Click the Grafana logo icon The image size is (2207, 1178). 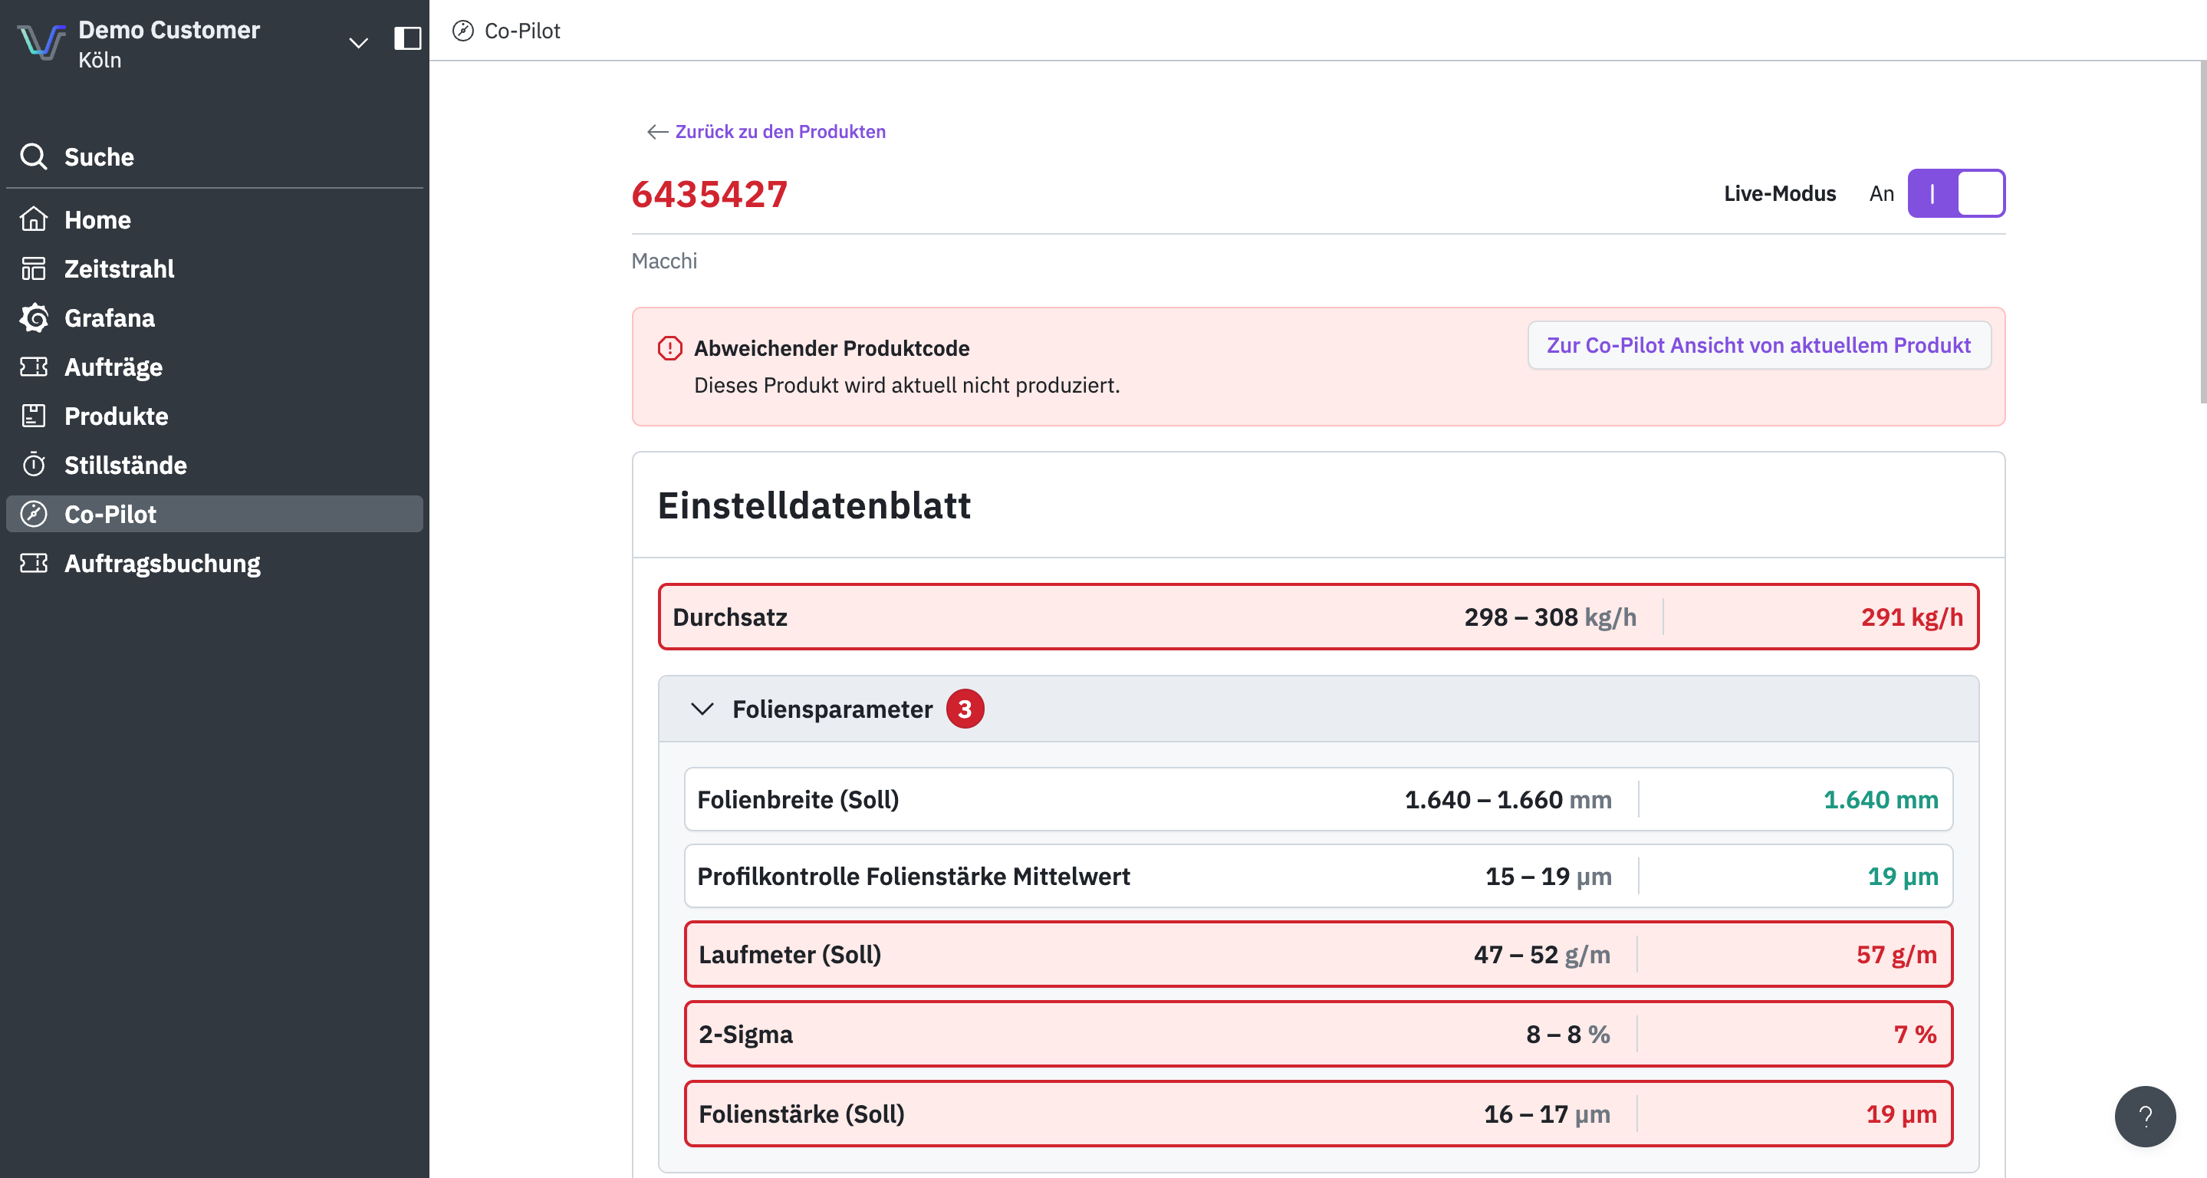click(x=34, y=318)
